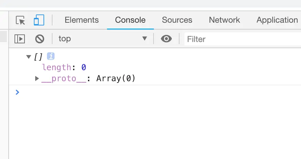
Task: Select the Console tab
Action: pos(130,20)
